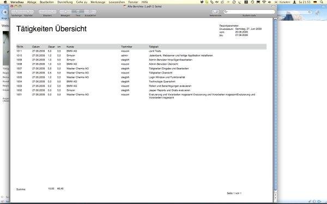The height and width of the screenshot is (204, 327).
Task: Click the Junit Tests activity text
Action: 155,51
